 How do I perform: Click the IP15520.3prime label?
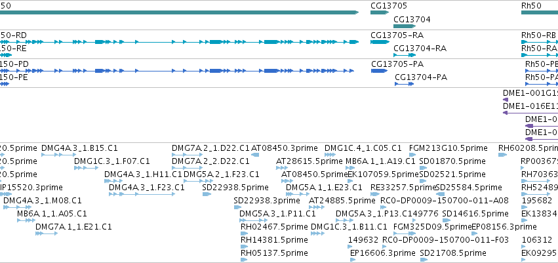click(x=31, y=188)
